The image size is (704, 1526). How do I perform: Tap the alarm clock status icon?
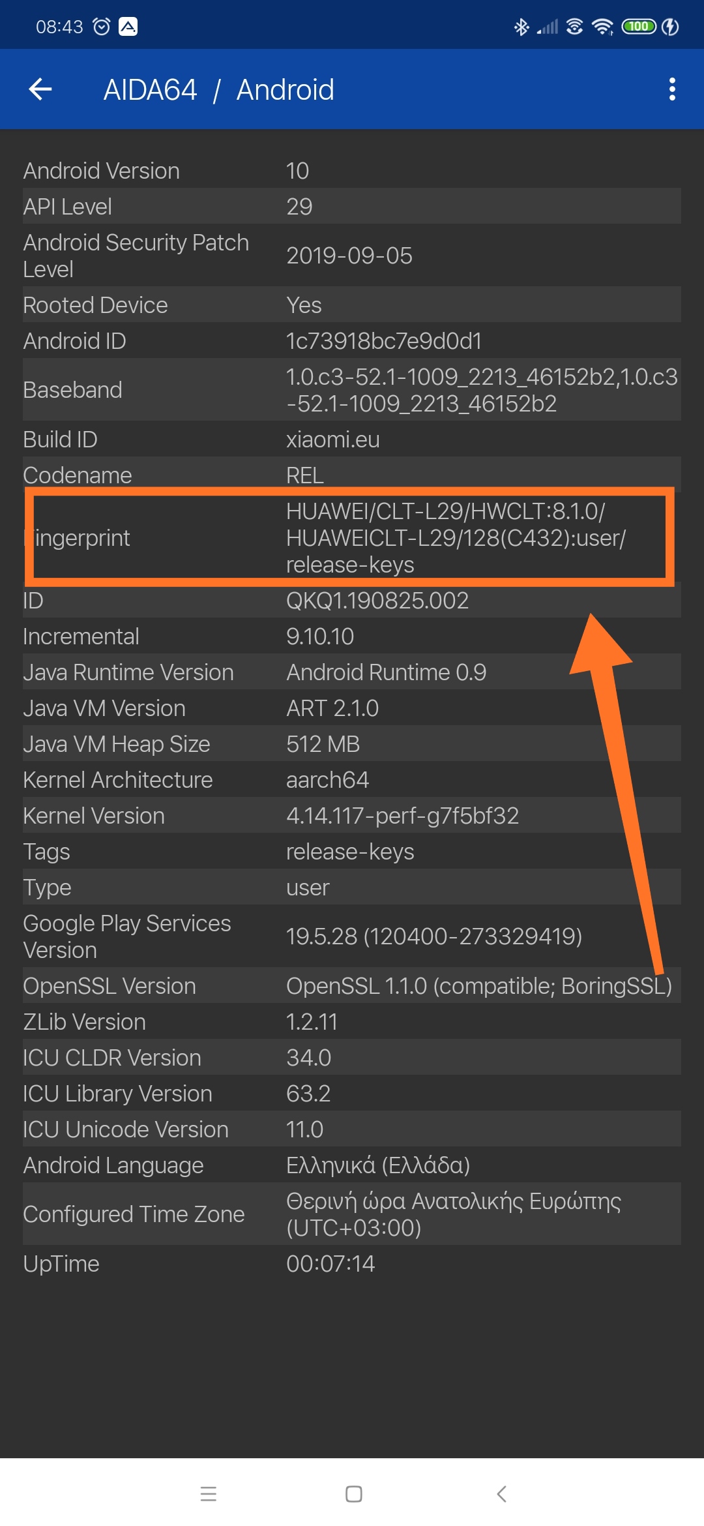[x=101, y=27]
